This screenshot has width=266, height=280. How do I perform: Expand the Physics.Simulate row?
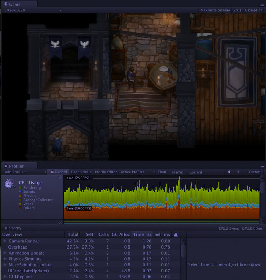(x=5, y=259)
